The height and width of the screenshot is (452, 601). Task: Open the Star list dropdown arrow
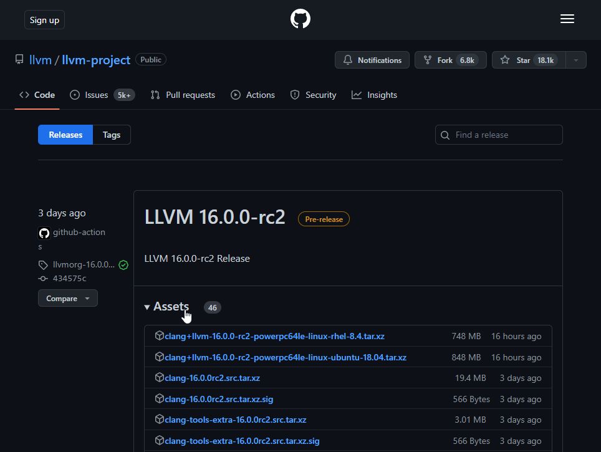[576, 60]
